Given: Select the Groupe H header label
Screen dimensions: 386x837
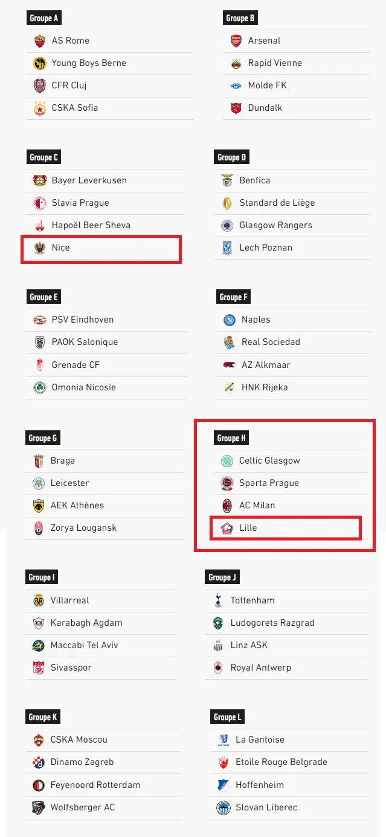Looking at the screenshot, I should (232, 438).
